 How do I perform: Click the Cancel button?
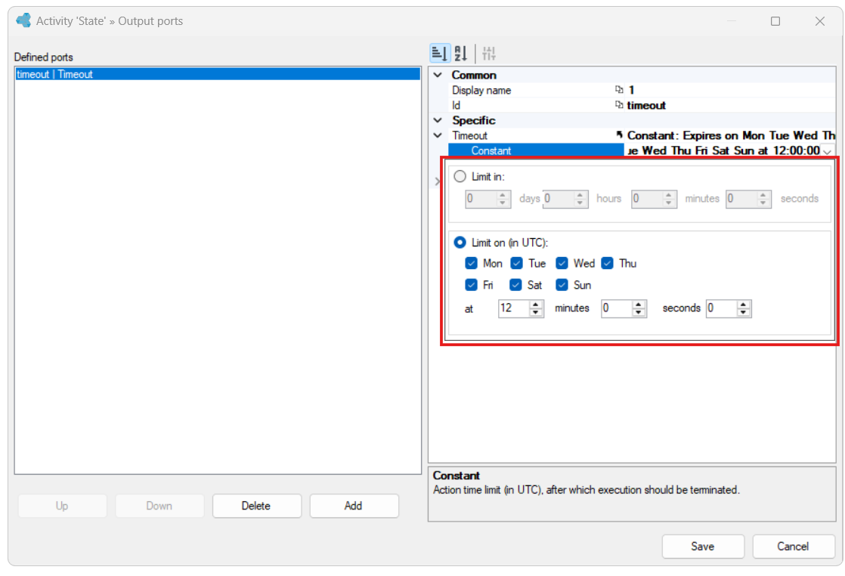pos(793,547)
